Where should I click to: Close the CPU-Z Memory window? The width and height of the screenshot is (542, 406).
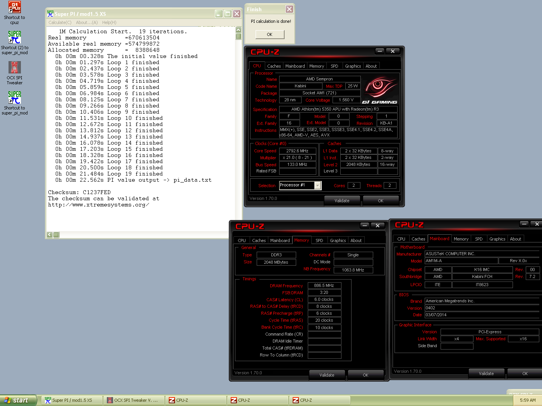377,225
